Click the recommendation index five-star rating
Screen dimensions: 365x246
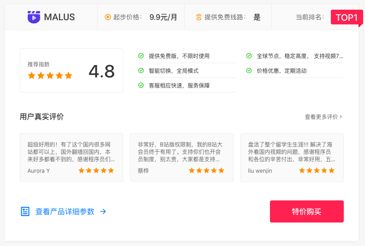(x=50, y=76)
